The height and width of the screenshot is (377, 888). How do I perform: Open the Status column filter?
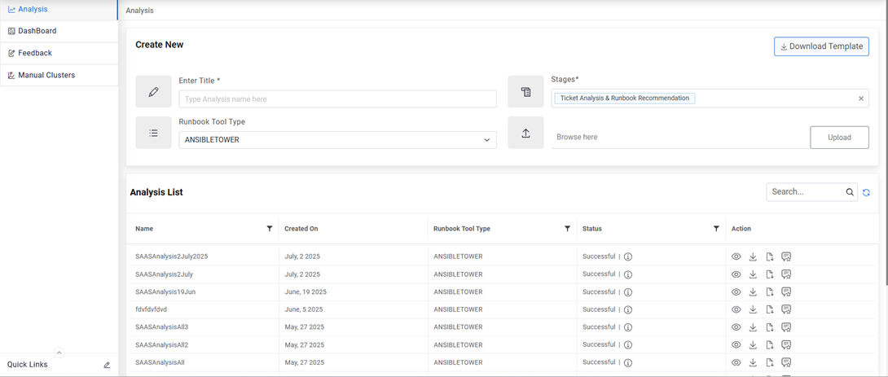pyautogui.click(x=716, y=229)
